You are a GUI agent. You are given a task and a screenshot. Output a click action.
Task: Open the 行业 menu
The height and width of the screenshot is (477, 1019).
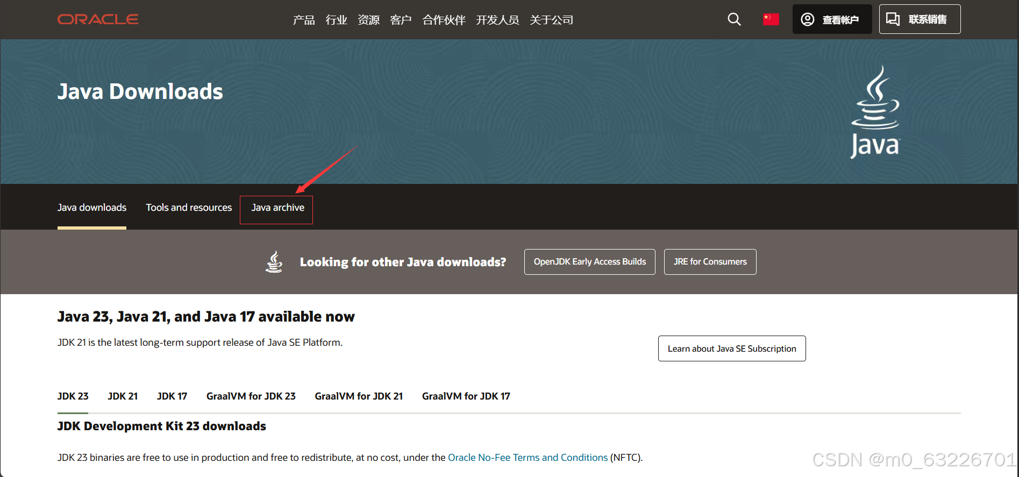click(336, 20)
